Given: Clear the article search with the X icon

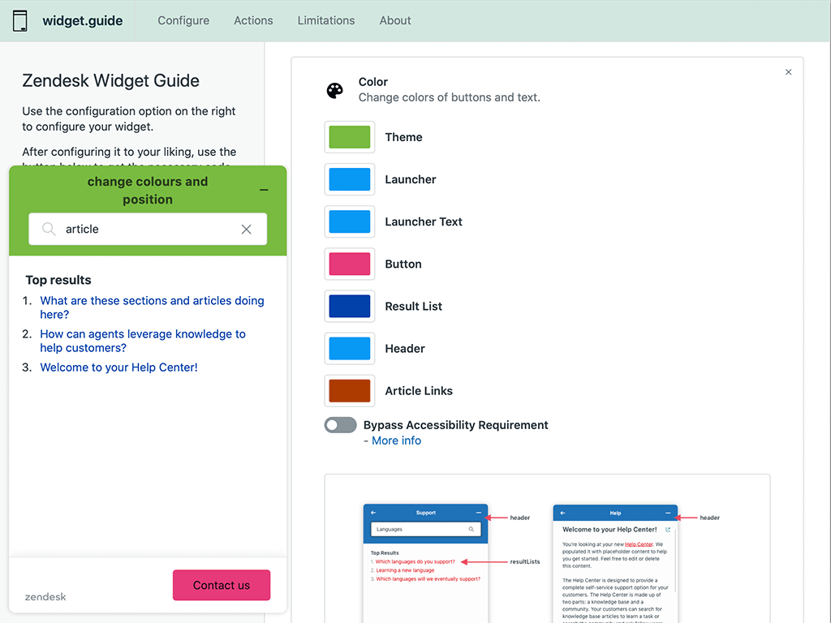Looking at the screenshot, I should click(x=246, y=229).
